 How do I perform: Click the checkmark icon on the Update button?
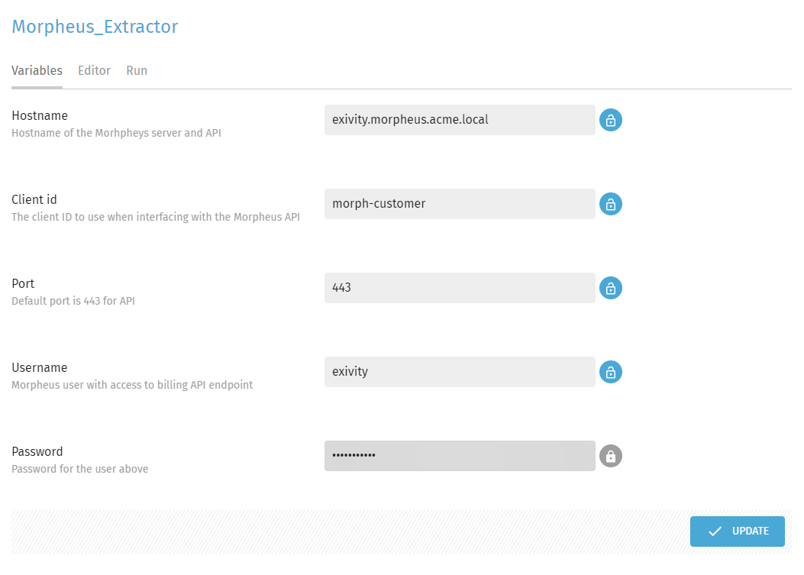(x=715, y=531)
